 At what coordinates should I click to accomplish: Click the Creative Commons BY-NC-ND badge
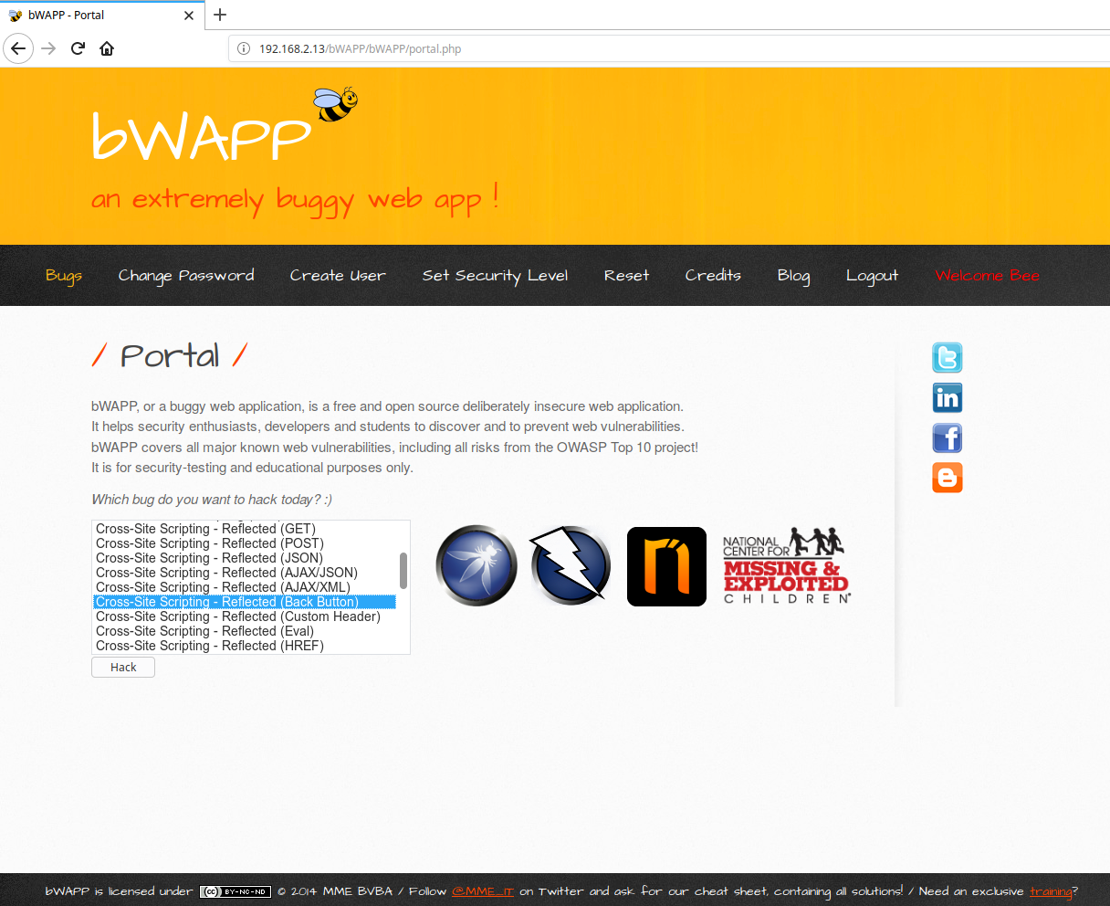pyautogui.click(x=236, y=891)
